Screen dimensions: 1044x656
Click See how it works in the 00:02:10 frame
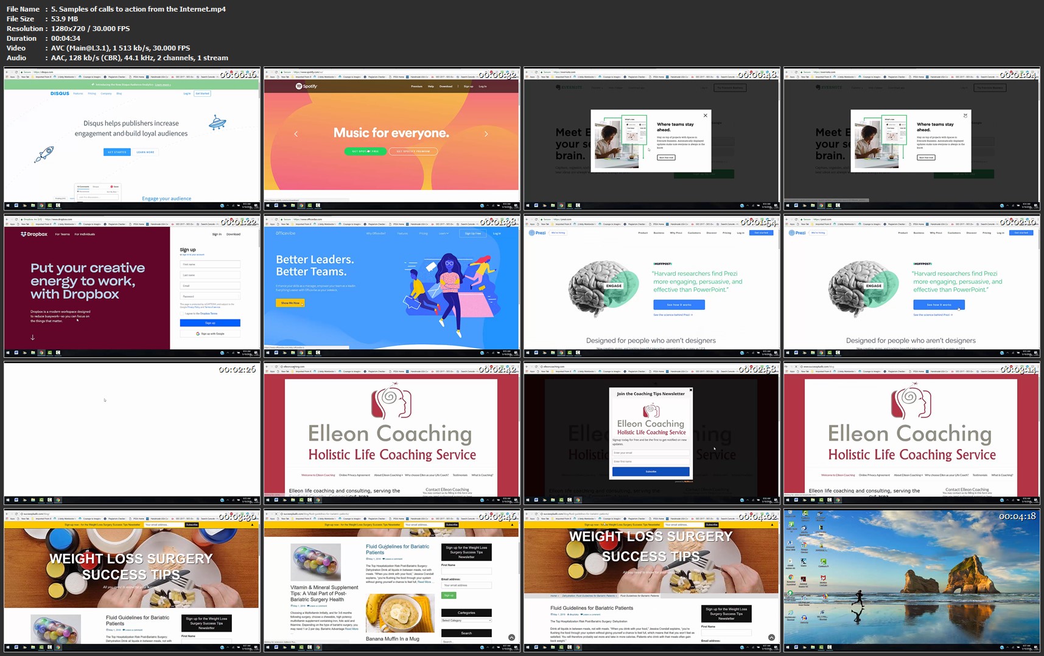click(939, 305)
